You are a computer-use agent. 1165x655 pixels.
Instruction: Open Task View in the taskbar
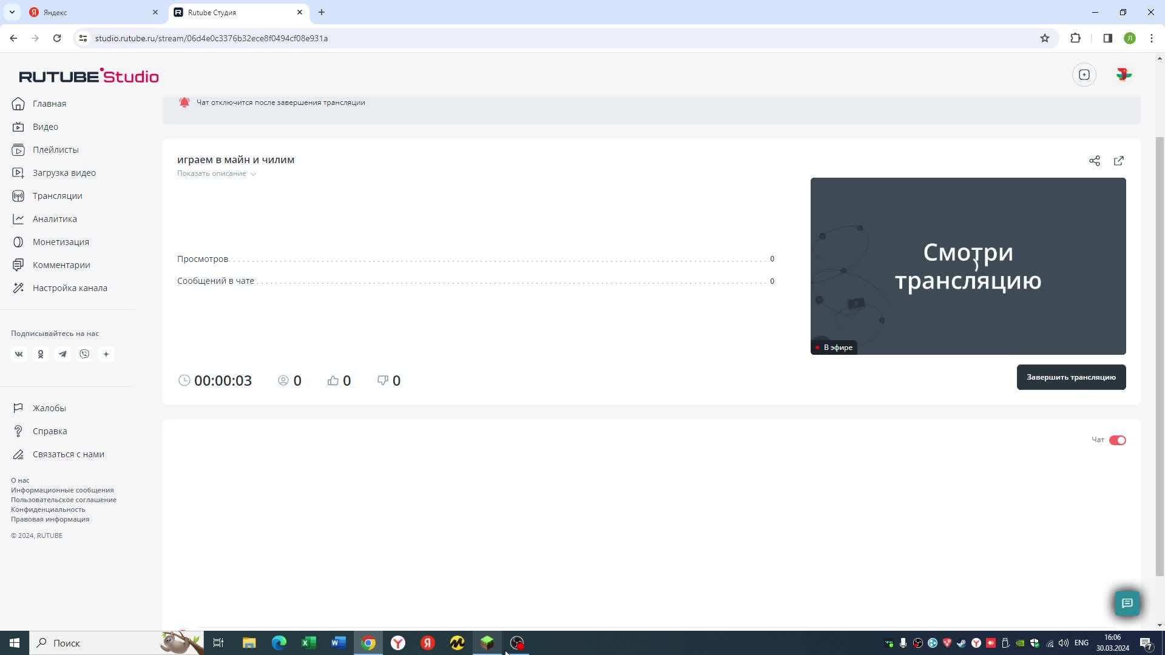(x=218, y=643)
